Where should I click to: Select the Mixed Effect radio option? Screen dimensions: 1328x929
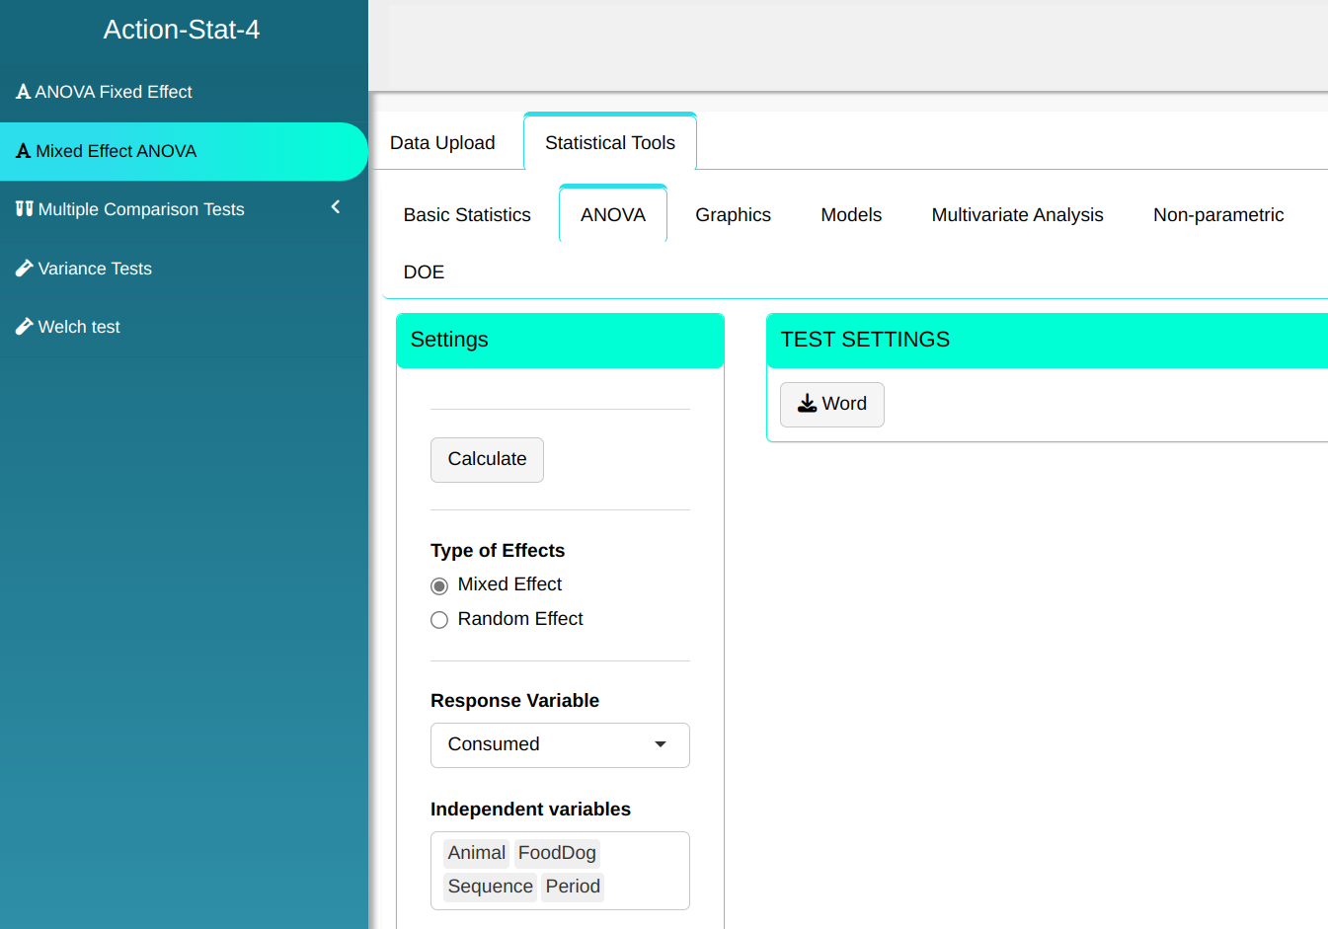439,585
